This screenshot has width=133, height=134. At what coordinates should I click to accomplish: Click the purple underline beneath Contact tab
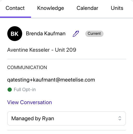tap(15, 17)
